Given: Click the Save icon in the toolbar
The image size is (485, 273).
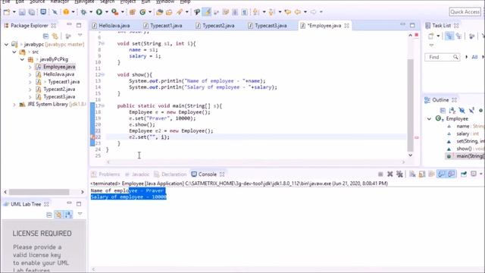Looking at the screenshot, I should point(22,12).
